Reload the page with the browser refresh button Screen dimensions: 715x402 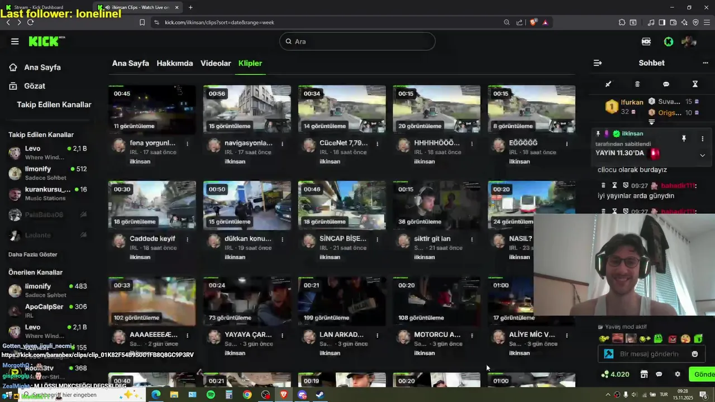pyautogui.click(x=30, y=22)
